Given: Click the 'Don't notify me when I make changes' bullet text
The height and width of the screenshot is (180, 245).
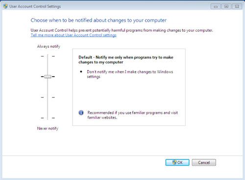Looking at the screenshot, I should click(130, 74).
